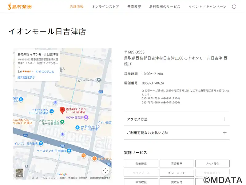Click the 中古取扱 service button
This screenshot has height=185, width=246.
click(141, 182)
